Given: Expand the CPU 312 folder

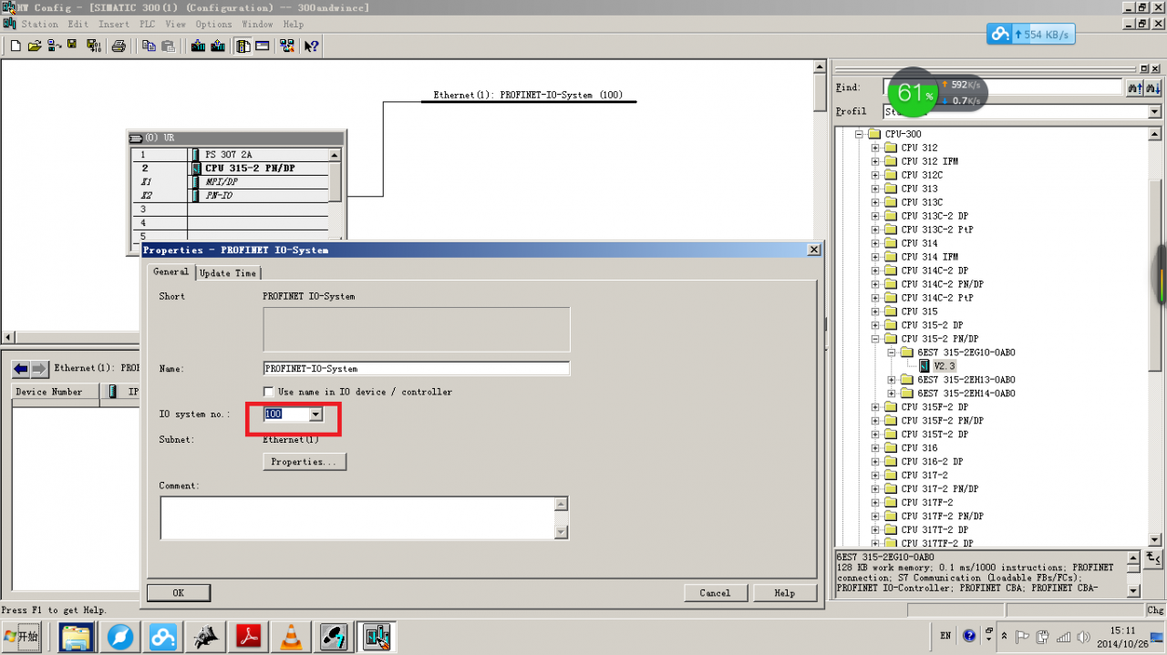Looking at the screenshot, I should [x=876, y=148].
